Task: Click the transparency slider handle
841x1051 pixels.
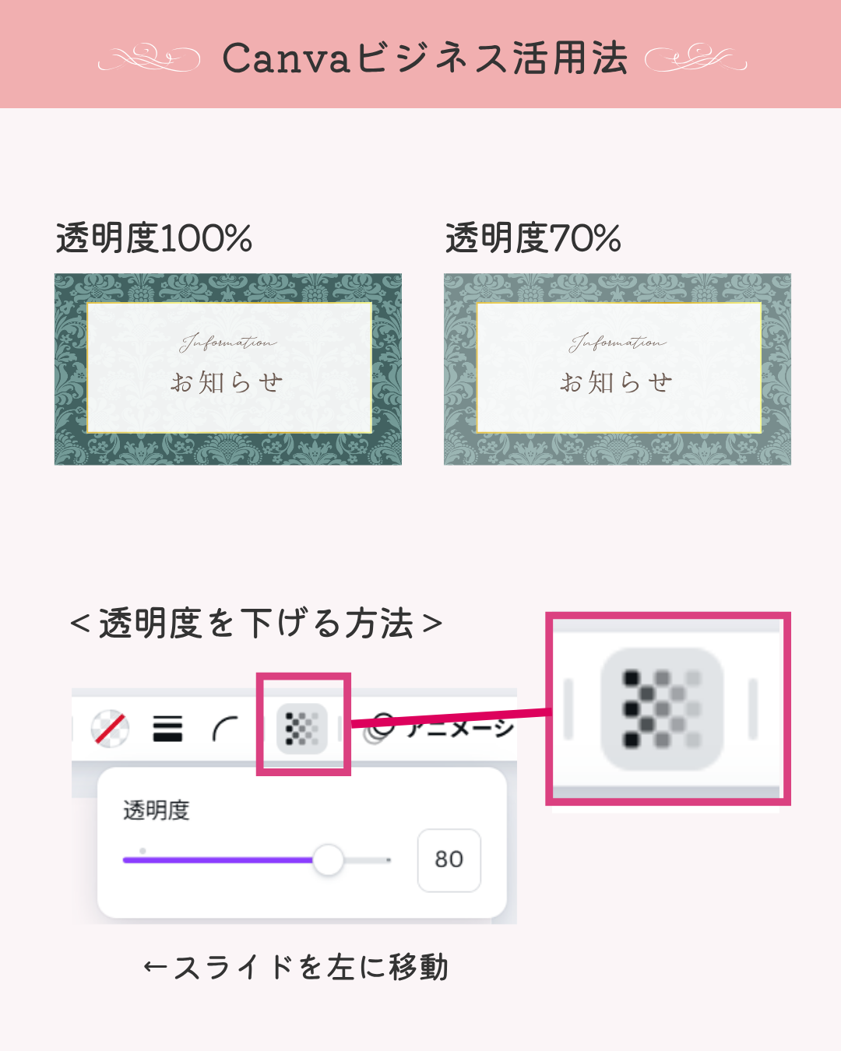Action: 329,860
